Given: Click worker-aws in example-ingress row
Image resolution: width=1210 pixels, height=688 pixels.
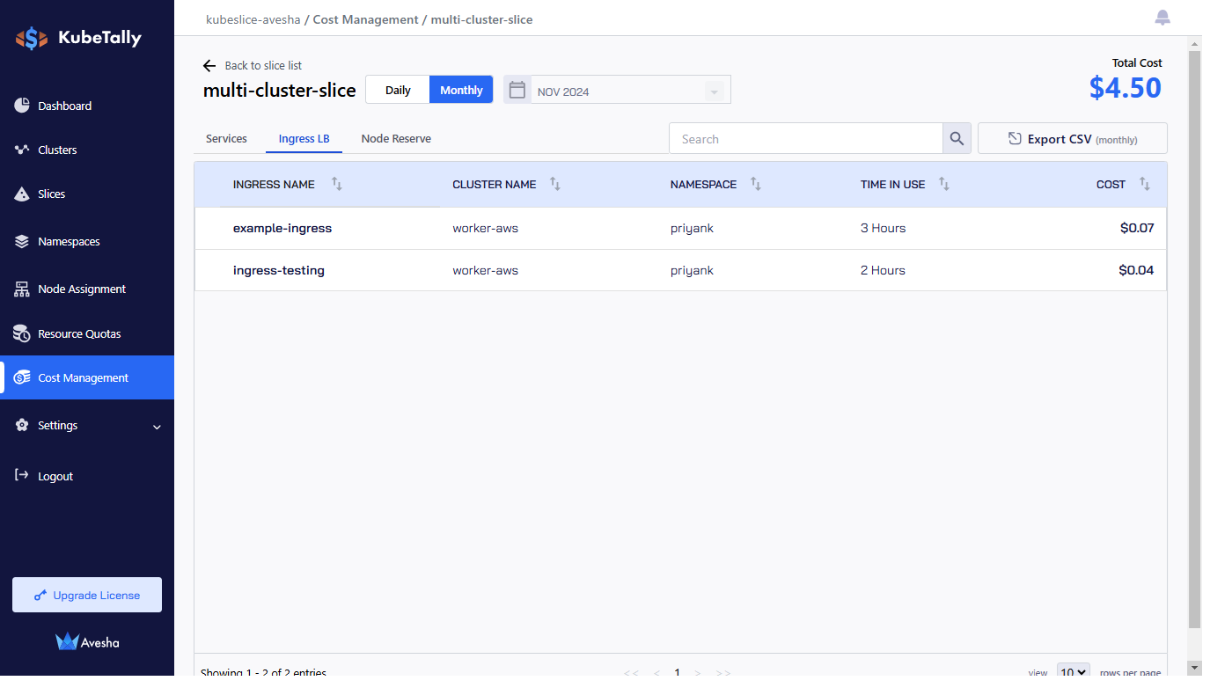Looking at the screenshot, I should (x=485, y=228).
